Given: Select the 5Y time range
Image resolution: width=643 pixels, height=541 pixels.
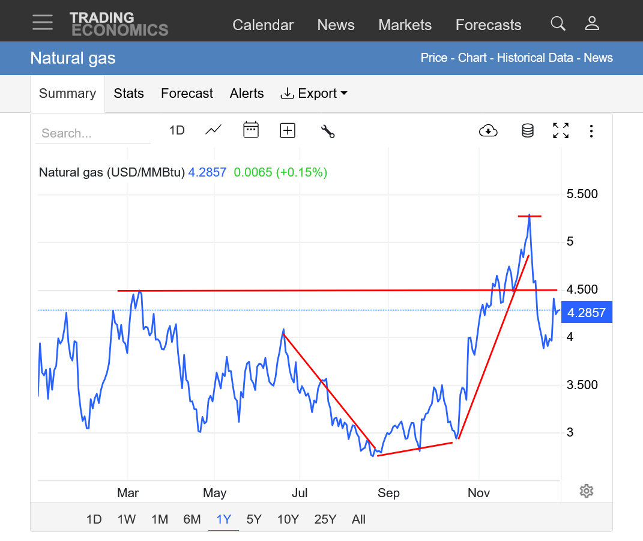Looking at the screenshot, I should pos(254,519).
